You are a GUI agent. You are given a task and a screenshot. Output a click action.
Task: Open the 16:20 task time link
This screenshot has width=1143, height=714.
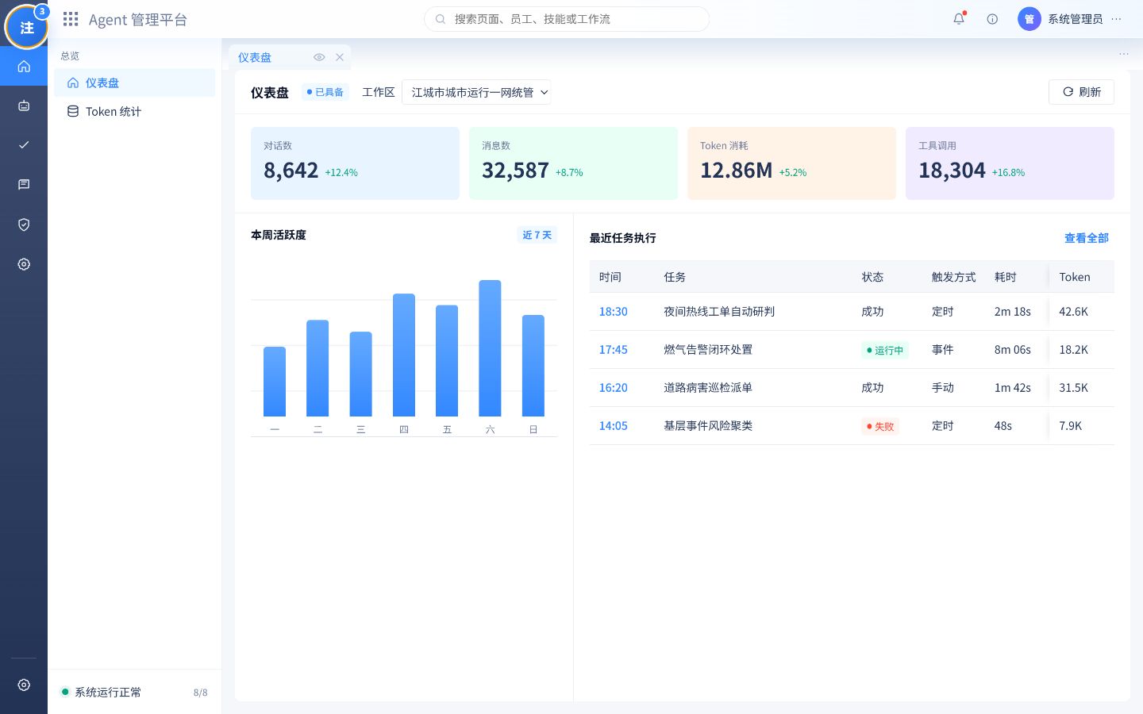point(613,388)
